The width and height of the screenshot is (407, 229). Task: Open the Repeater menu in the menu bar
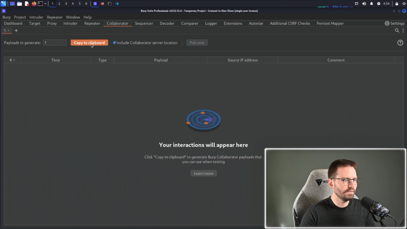pos(54,17)
